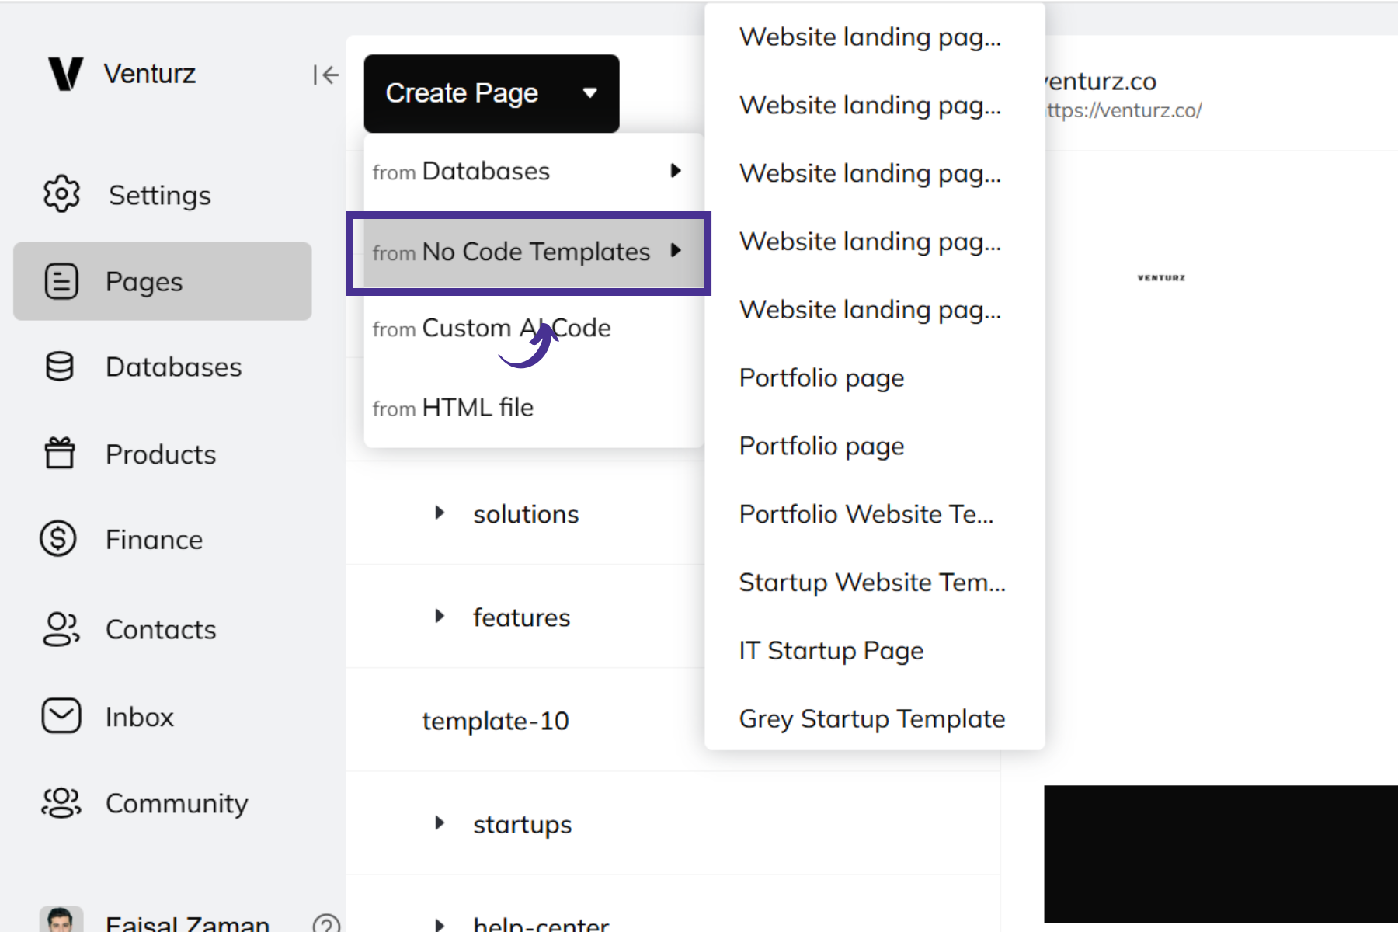Image resolution: width=1398 pixels, height=932 pixels.
Task: Click Faisal Zaman user name
Action: 187,923
